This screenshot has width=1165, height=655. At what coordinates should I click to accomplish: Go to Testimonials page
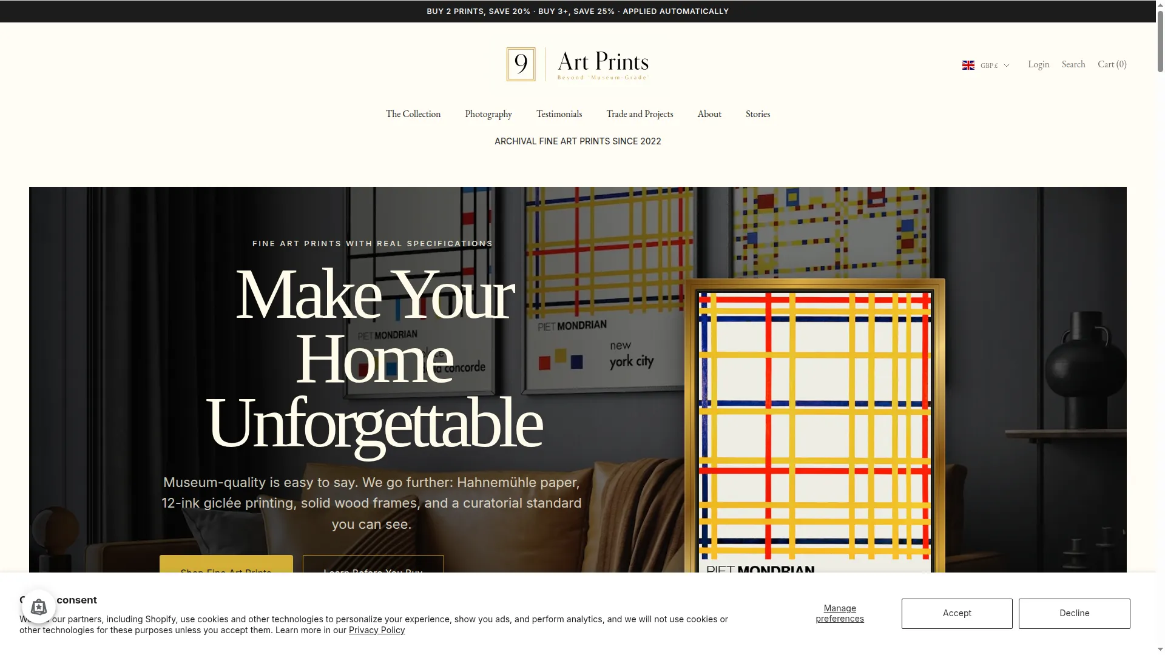[x=559, y=114]
